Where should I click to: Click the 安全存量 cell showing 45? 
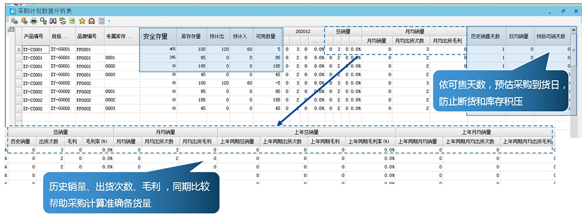(158, 49)
